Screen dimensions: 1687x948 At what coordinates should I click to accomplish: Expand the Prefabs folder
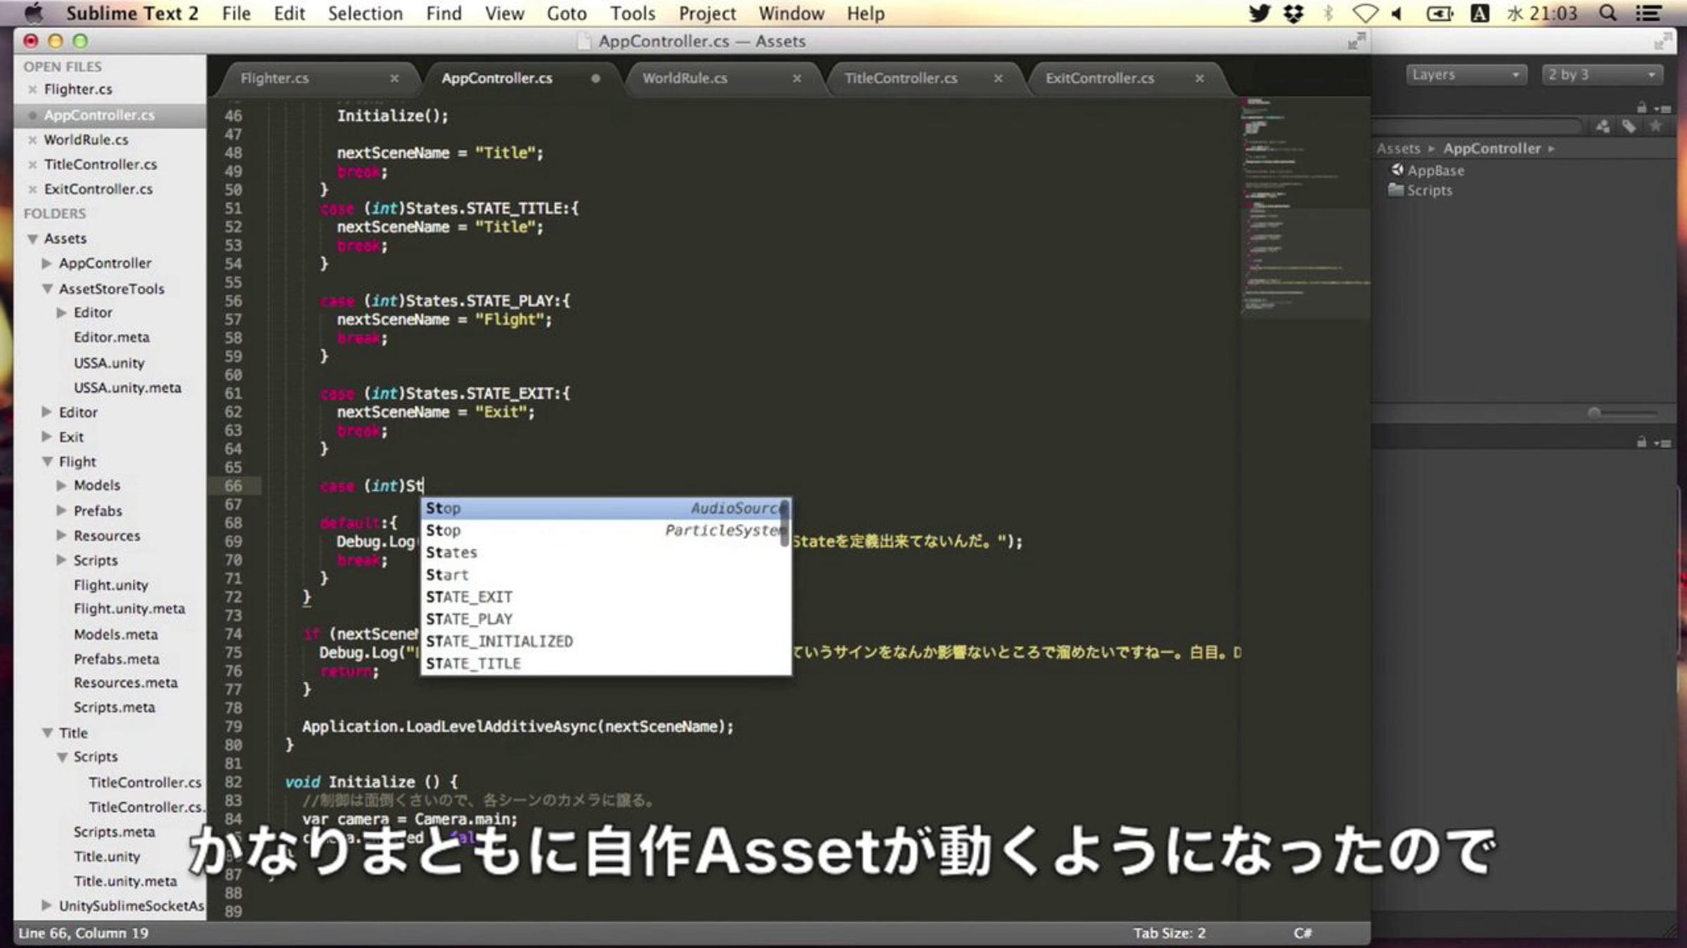pos(62,511)
